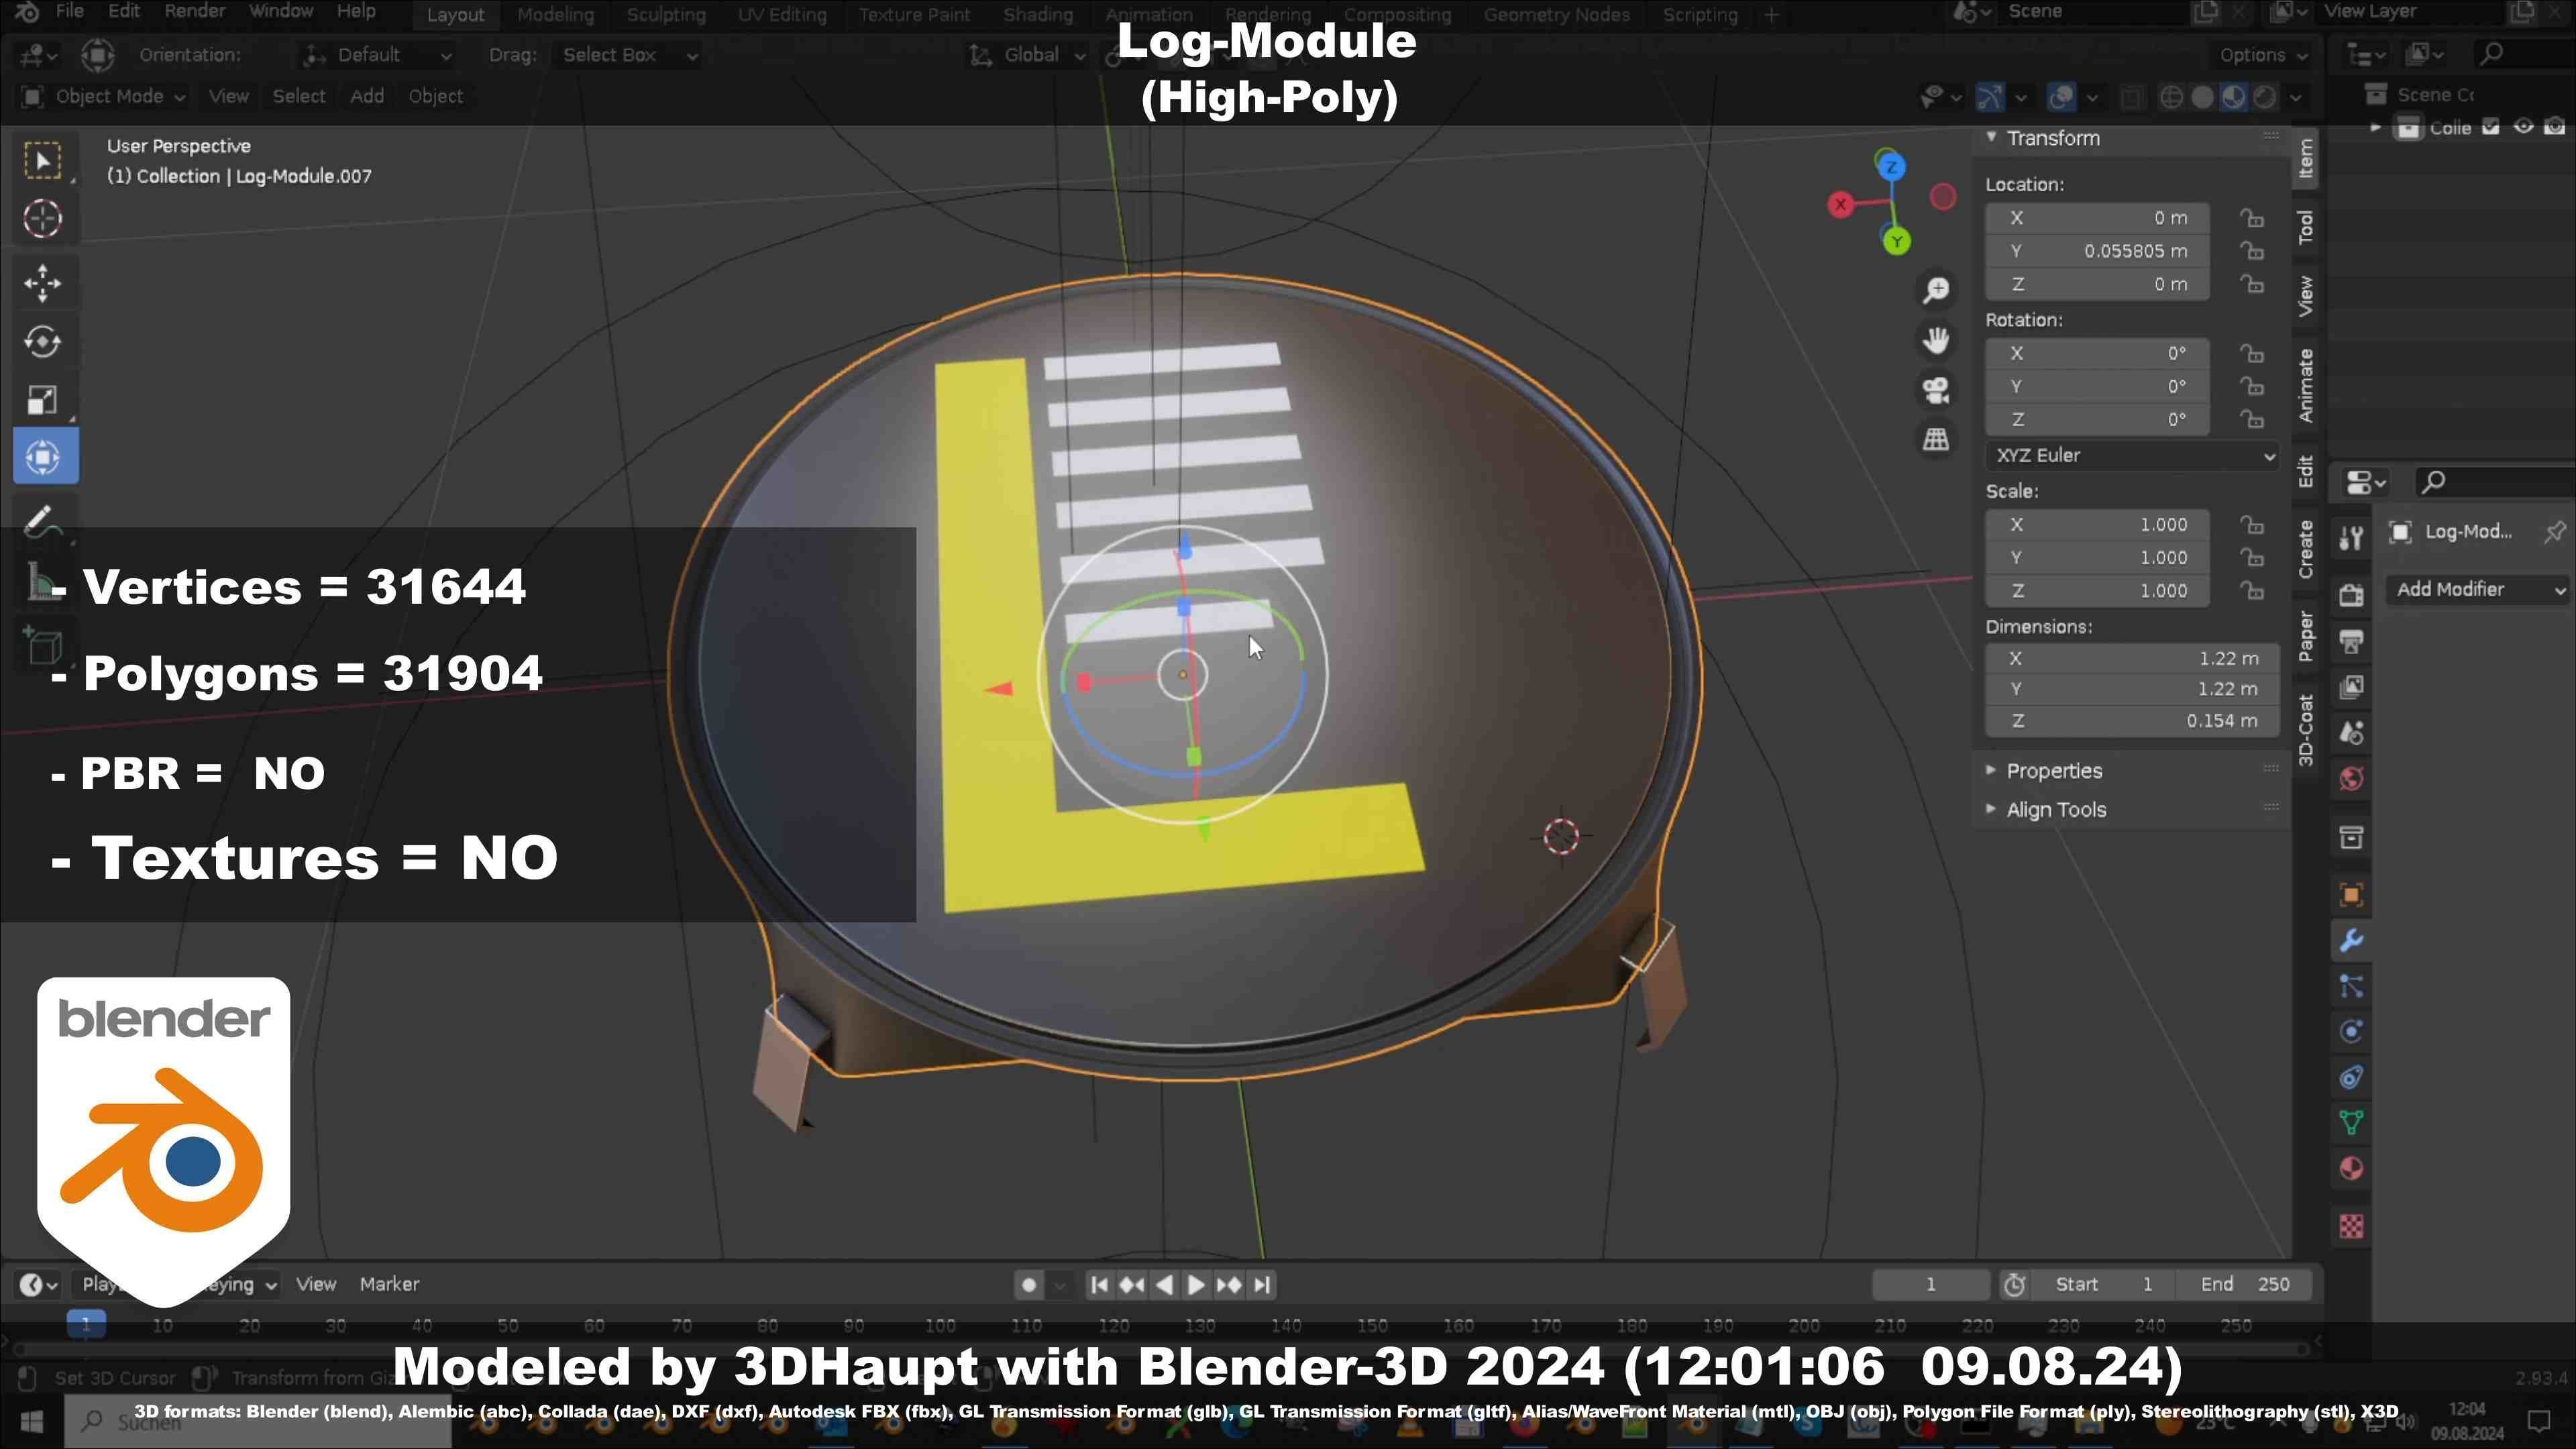Click the Location Y value field

click(x=2097, y=251)
